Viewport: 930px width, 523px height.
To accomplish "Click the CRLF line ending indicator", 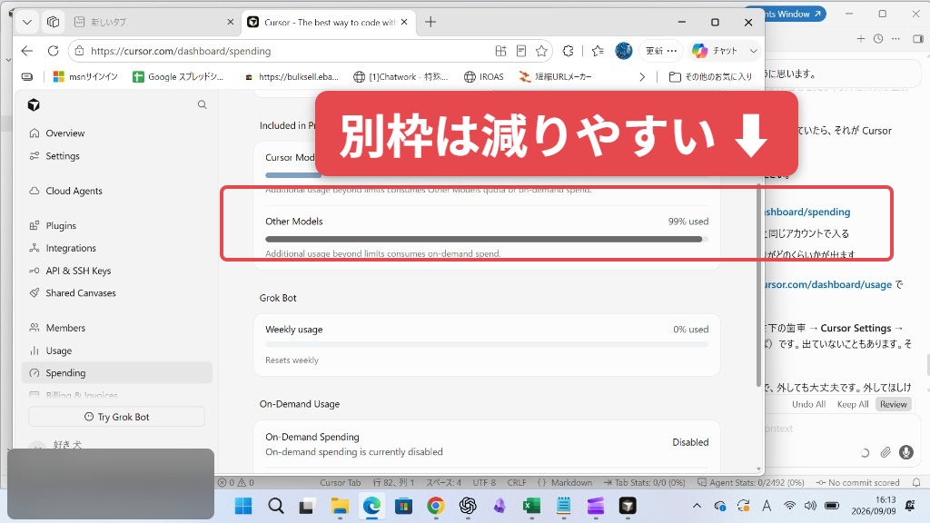I will (517, 483).
